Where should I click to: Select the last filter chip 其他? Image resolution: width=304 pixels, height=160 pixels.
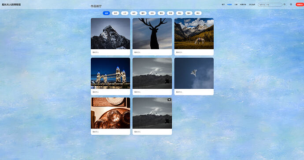pos(198,13)
